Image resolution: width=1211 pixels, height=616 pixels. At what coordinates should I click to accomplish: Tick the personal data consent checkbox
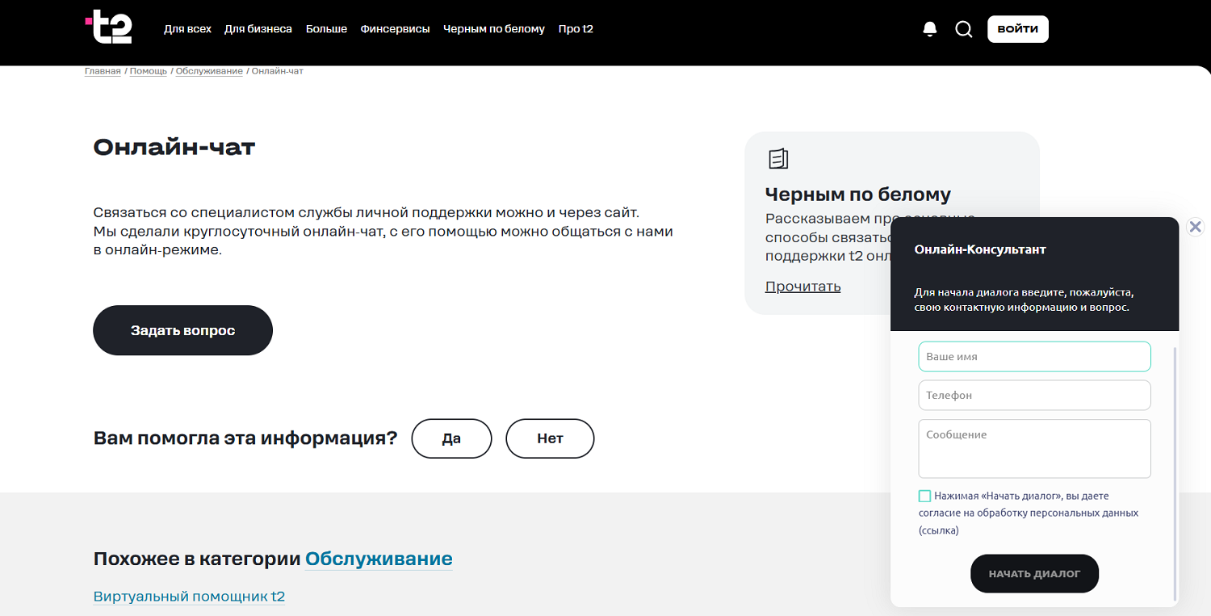pos(924,496)
